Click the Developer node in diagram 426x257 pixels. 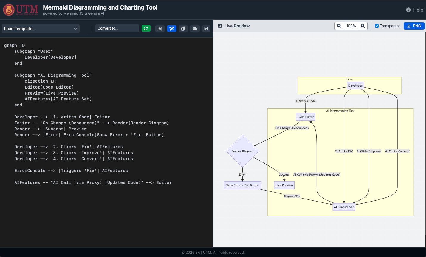pos(355,86)
